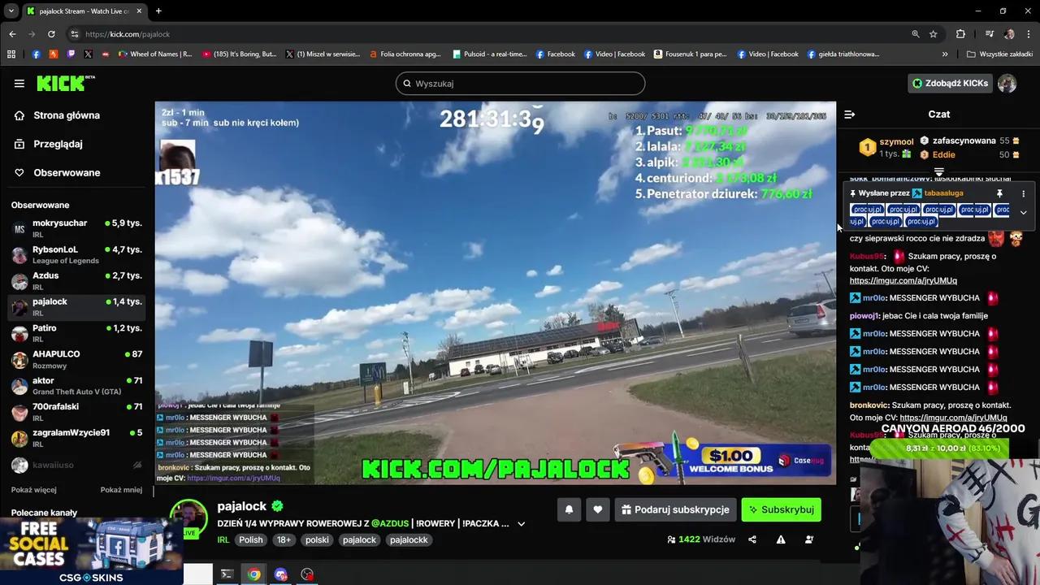Open a new browser tab
This screenshot has width=1040, height=585.
(158, 11)
